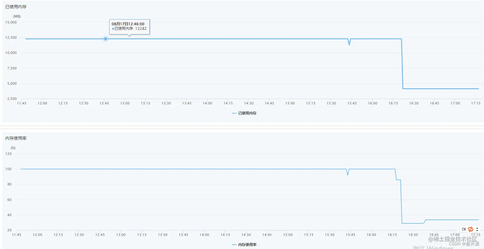Click the (%) unit label

pyautogui.click(x=13, y=148)
